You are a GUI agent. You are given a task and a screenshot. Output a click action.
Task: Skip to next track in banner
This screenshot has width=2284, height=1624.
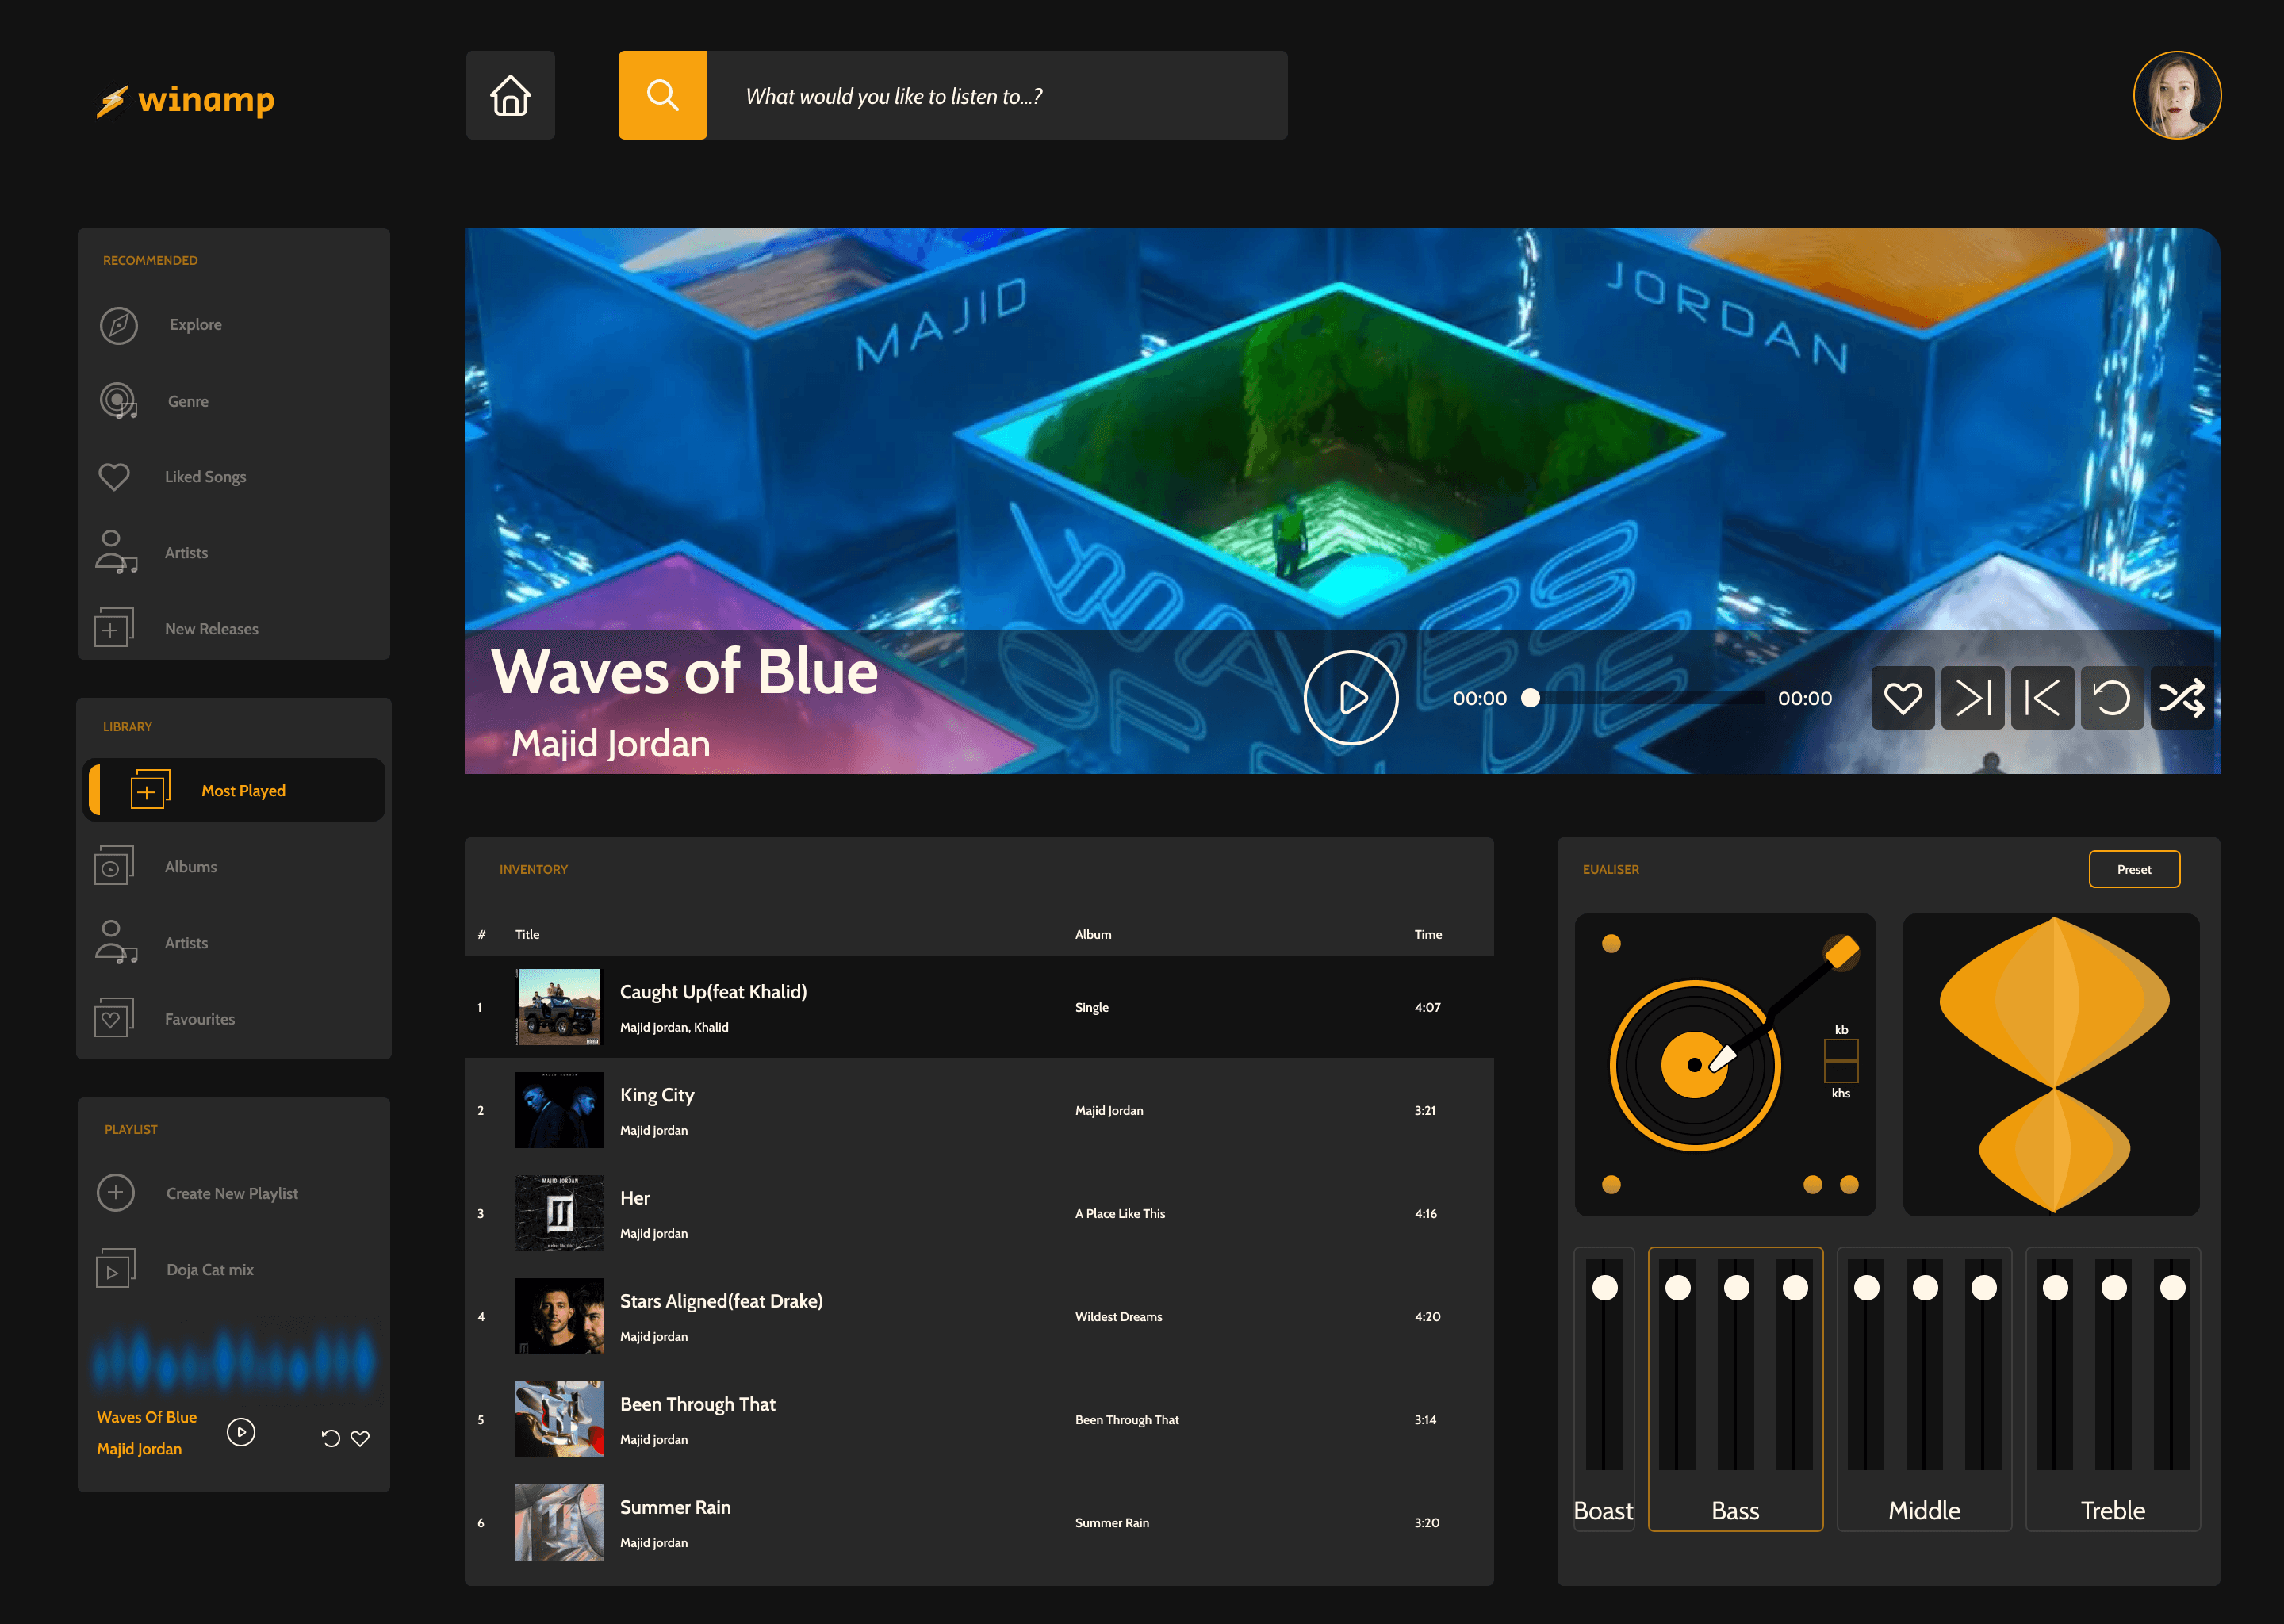pyautogui.click(x=1973, y=698)
